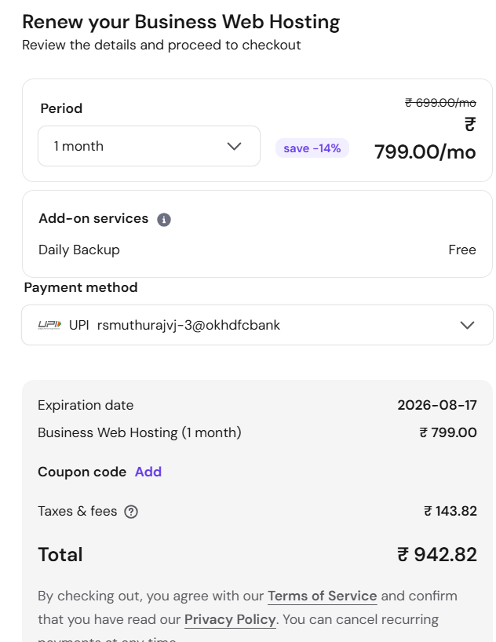This screenshot has width=496, height=642.
Task: Expand the Payment method dropdown chevron
Action: point(467,325)
